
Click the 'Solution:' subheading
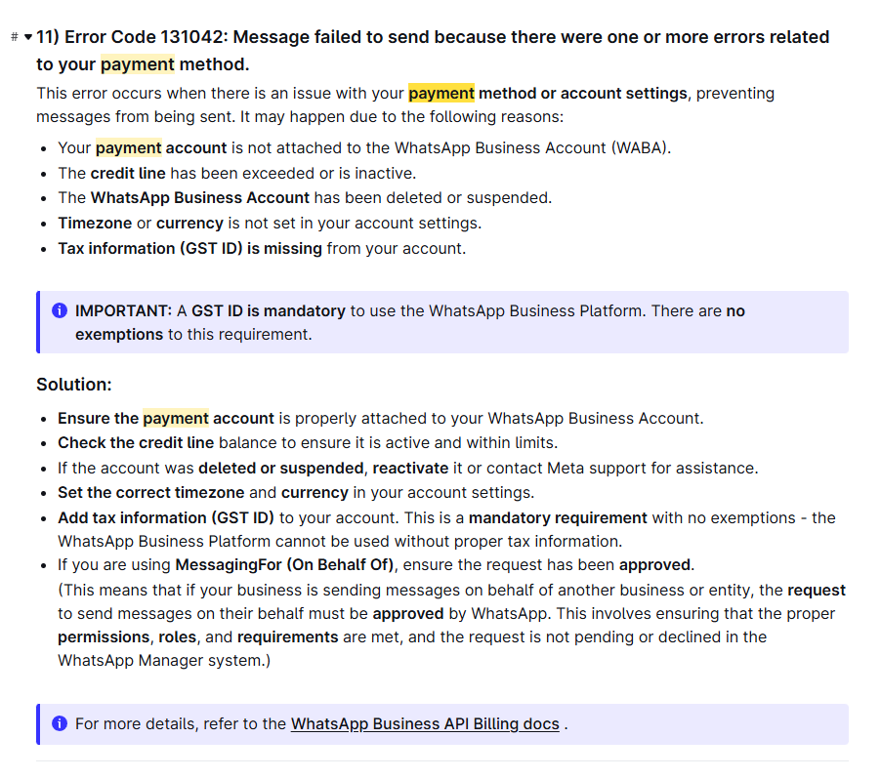click(74, 385)
